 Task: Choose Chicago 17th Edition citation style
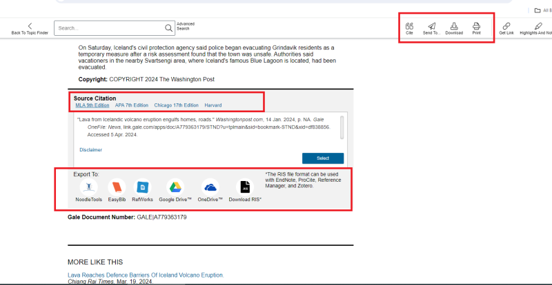click(176, 105)
